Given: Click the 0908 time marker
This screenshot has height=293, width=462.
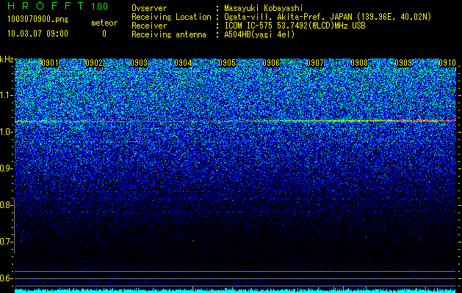Looking at the screenshot, I should click(x=359, y=63).
